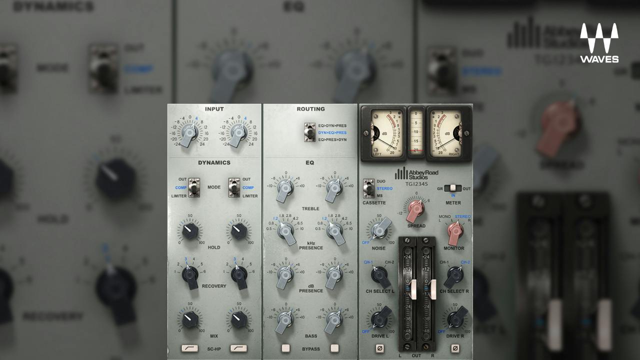The height and width of the screenshot is (360, 640).
Task: Click the right MIX knob
Action: (x=239, y=319)
